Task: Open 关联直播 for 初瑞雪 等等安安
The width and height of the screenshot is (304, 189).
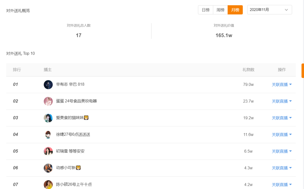Action: 282,151
